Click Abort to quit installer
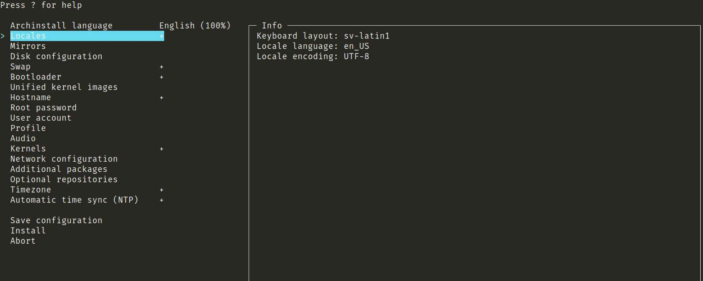 [23, 241]
